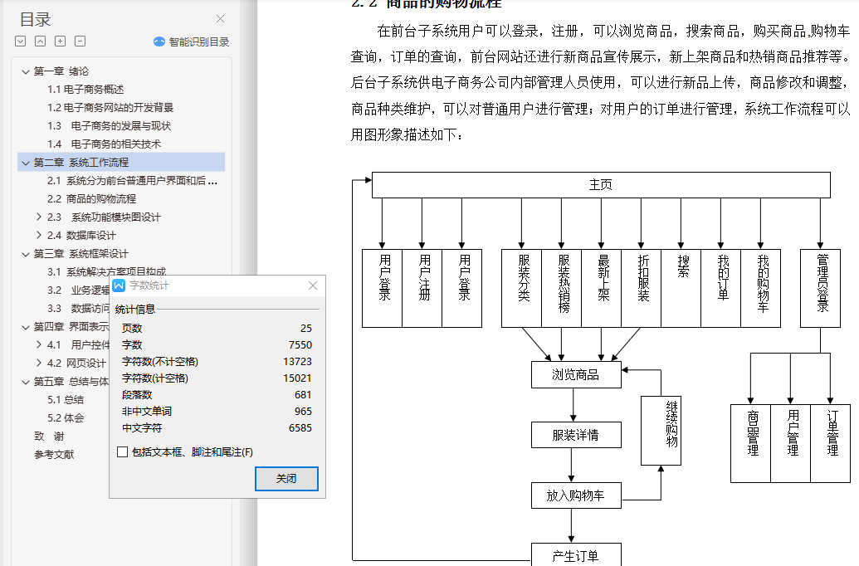Click the 字符数(计空格) value 15021

tap(297, 378)
